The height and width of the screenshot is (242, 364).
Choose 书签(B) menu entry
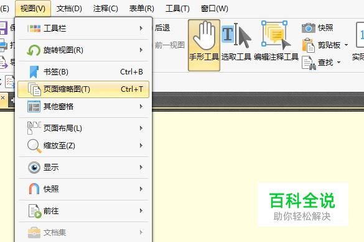(x=83, y=72)
